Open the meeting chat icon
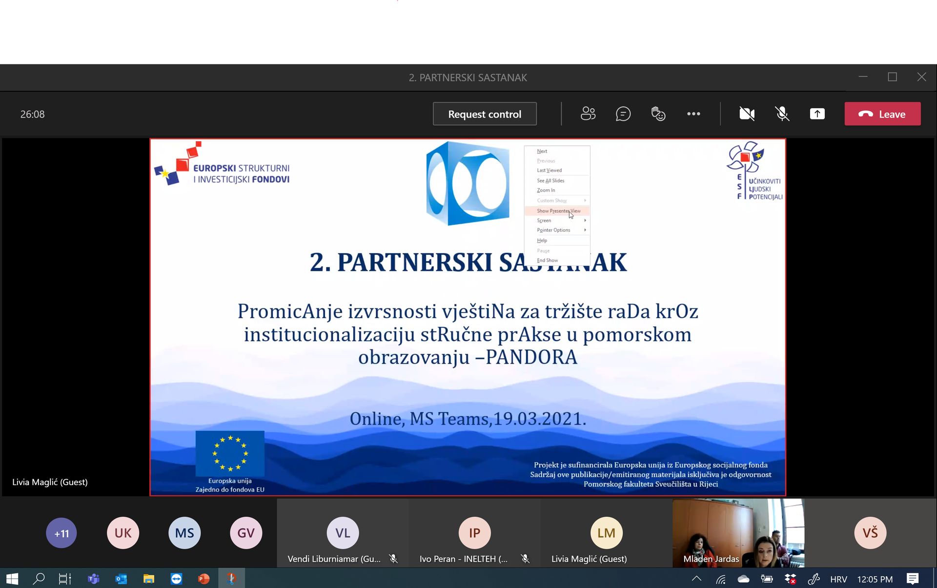 click(x=623, y=114)
